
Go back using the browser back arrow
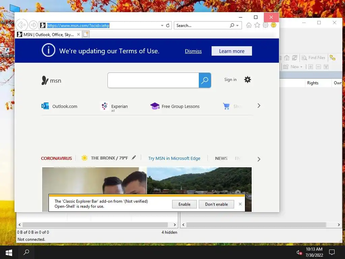[x=22, y=25]
